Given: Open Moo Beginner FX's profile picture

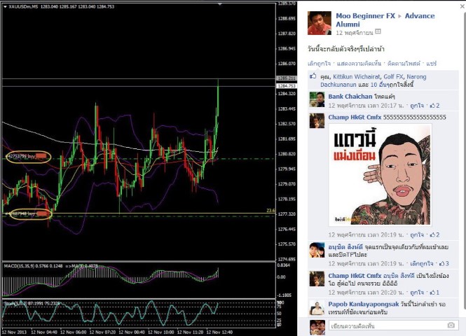Looking at the screenshot, I should [x=319, y=23].
